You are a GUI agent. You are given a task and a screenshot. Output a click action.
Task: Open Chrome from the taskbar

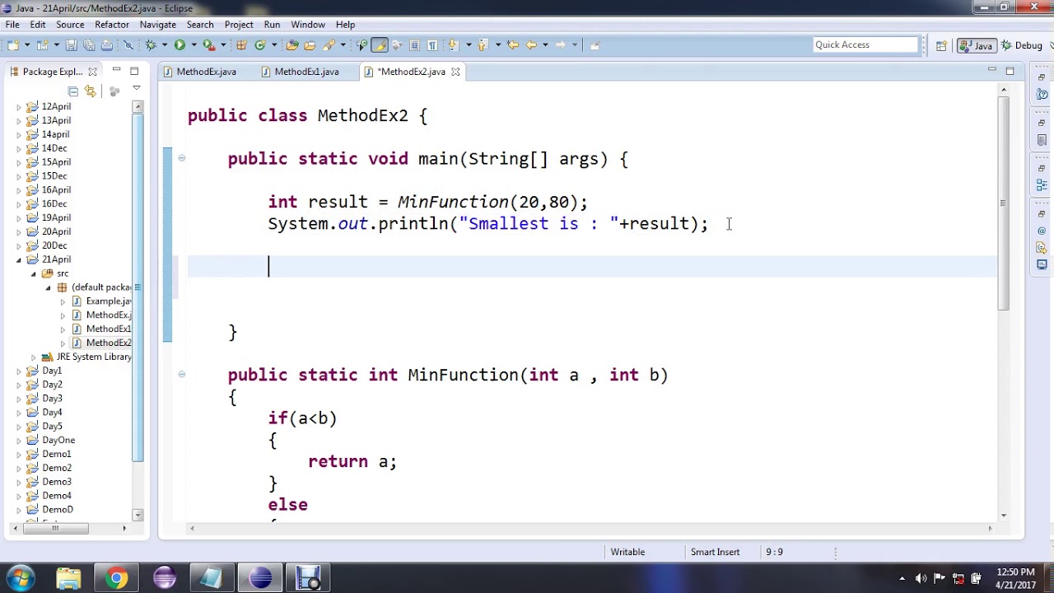[x=116, y=578]
